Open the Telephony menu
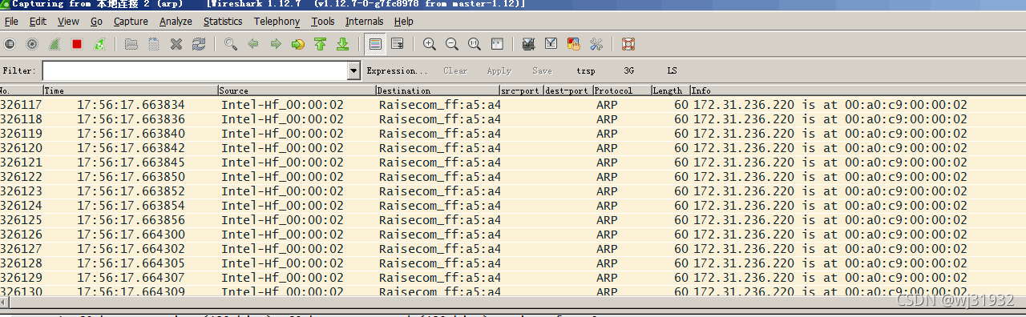This screenshot has width=1026, height=317. pos(277,22)
